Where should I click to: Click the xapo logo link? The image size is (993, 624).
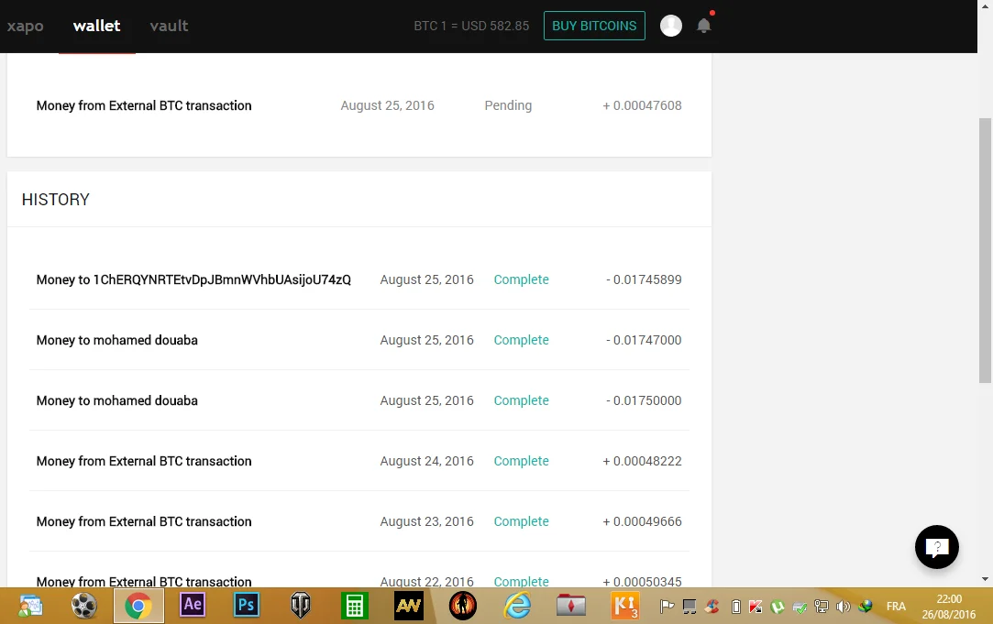(26, 26)
